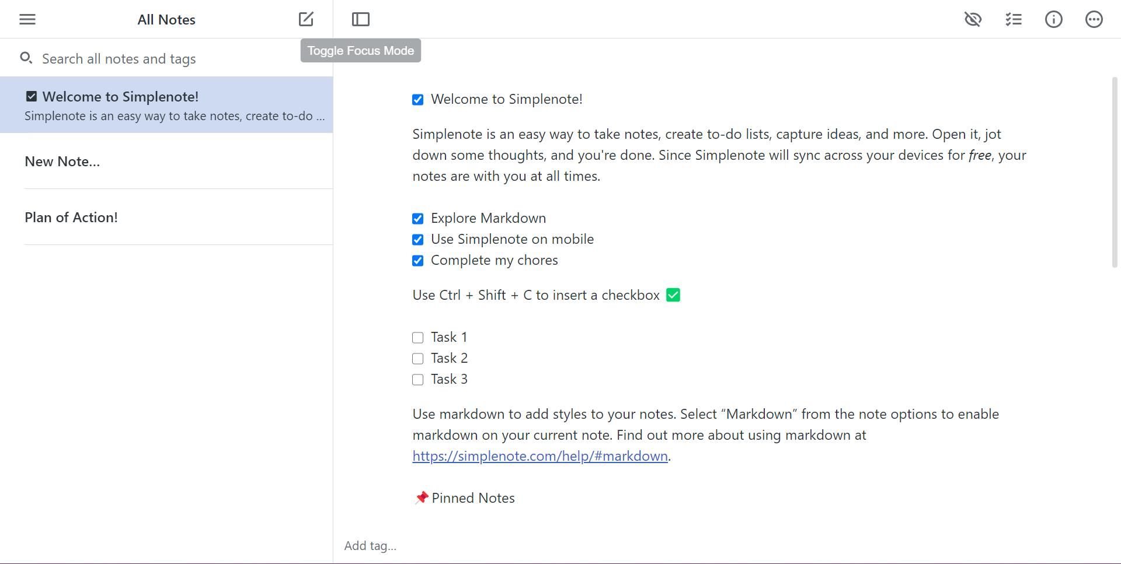Open the New Note... entry

click(62, 161)
